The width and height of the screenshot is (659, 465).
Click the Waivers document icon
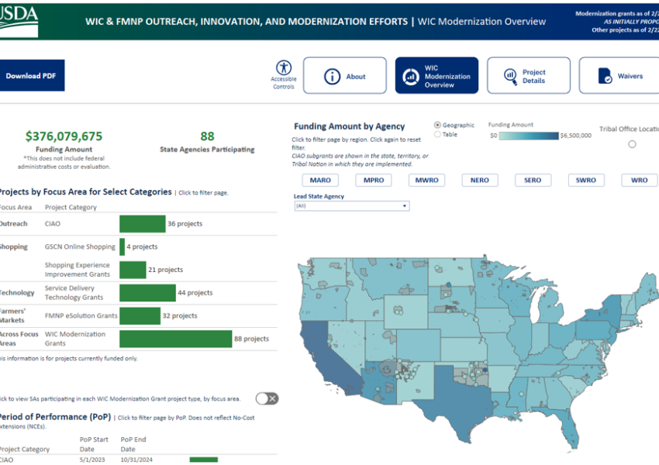(606, 76)
